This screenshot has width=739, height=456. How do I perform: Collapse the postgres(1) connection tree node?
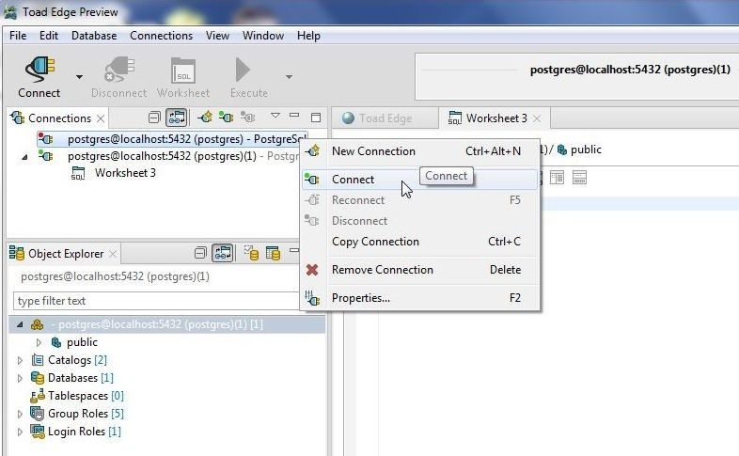(24, 157)
